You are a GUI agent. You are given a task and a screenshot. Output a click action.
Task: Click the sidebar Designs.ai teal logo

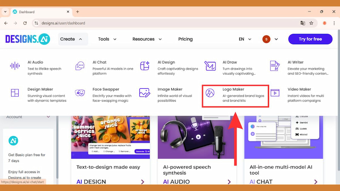(x=13, y=141)
